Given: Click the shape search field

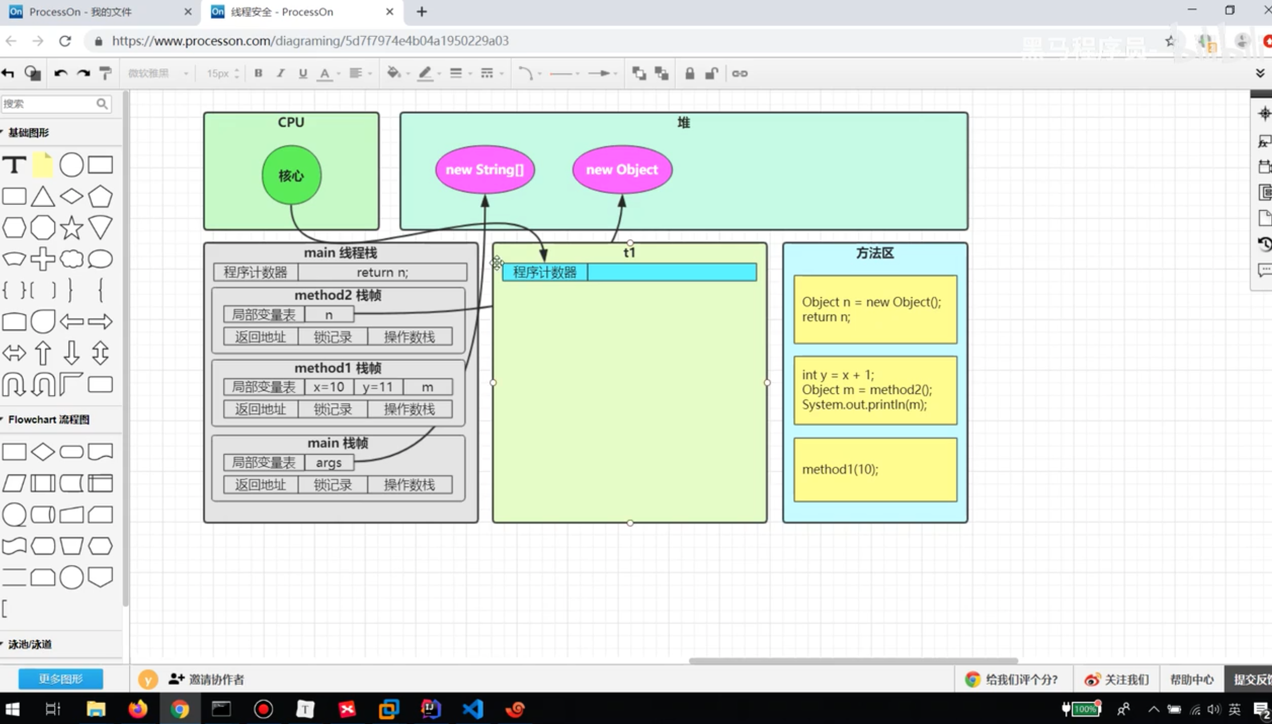Looking at the screenshot, I should pos(48,104).
